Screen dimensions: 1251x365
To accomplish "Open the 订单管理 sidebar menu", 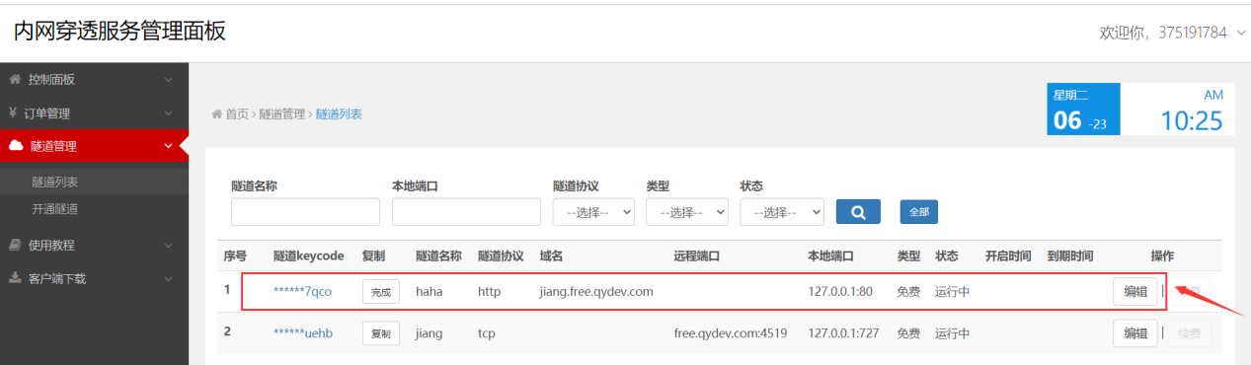I will (94, 112).
